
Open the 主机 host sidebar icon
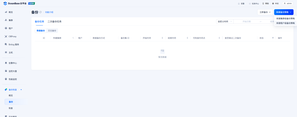[x=6, y=52]
